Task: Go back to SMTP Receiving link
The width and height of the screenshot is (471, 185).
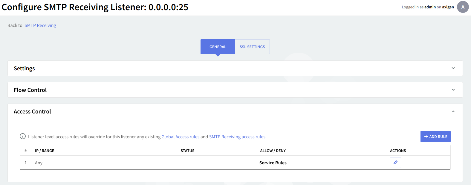Action: [x=40, y=25]
